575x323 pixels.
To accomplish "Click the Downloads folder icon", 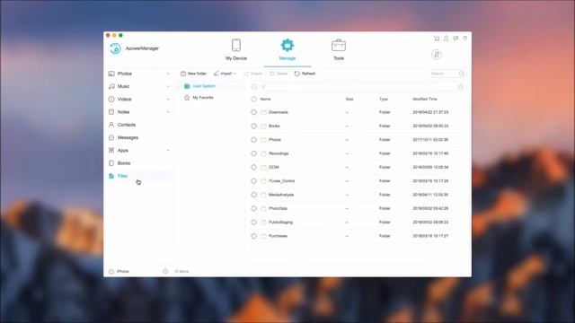I will pyautogui.click(x=263, y=112).
